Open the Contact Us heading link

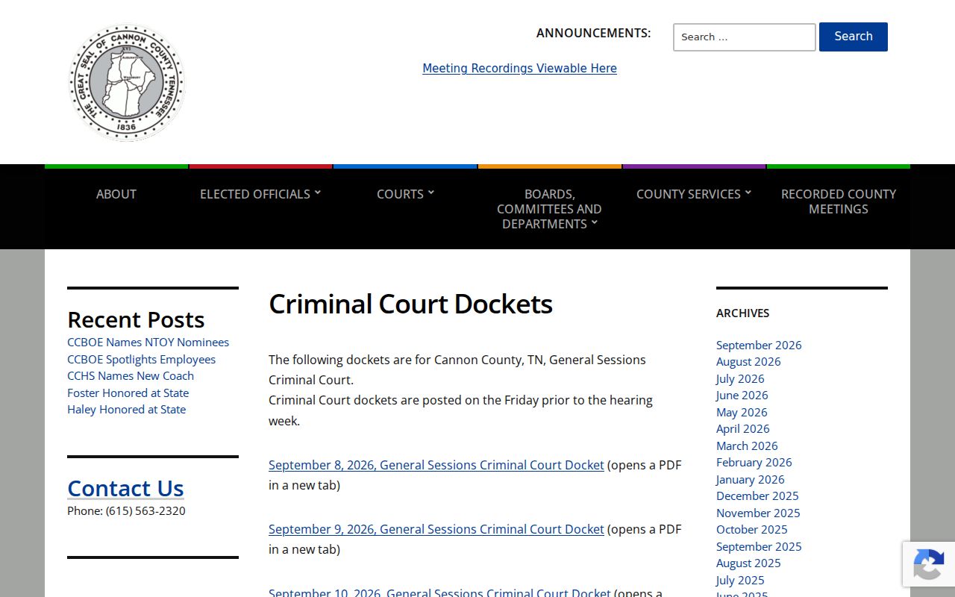(x=125, y=488)
